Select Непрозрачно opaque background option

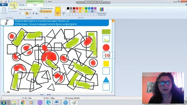pos(46,8)
